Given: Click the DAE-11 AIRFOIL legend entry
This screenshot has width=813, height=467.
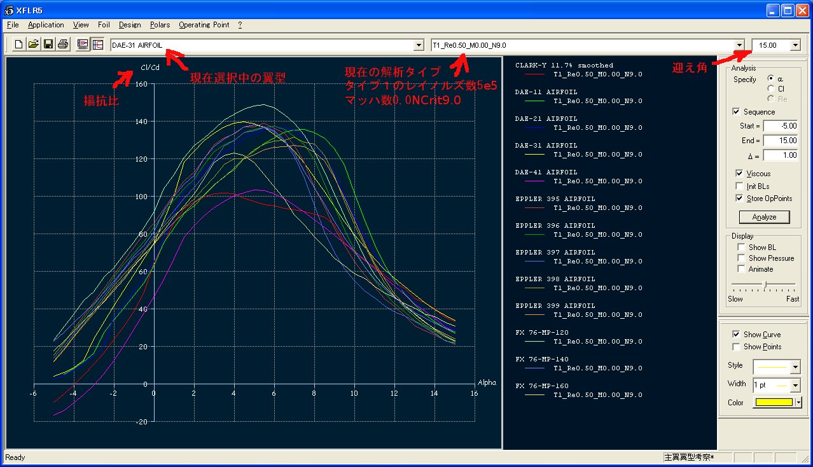Looking at the screenshot, I should [546, 92].
